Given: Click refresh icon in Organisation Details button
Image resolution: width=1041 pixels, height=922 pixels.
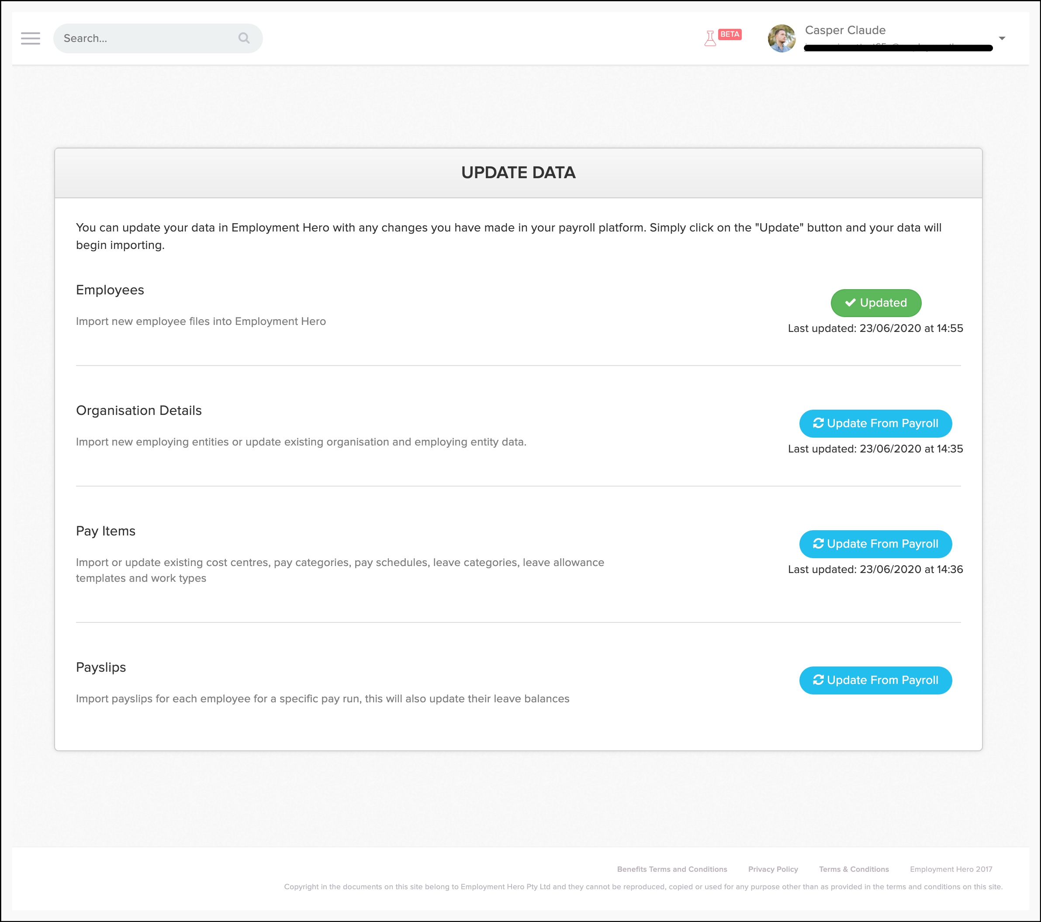Looking at the screenshot, I should (818, 423).
